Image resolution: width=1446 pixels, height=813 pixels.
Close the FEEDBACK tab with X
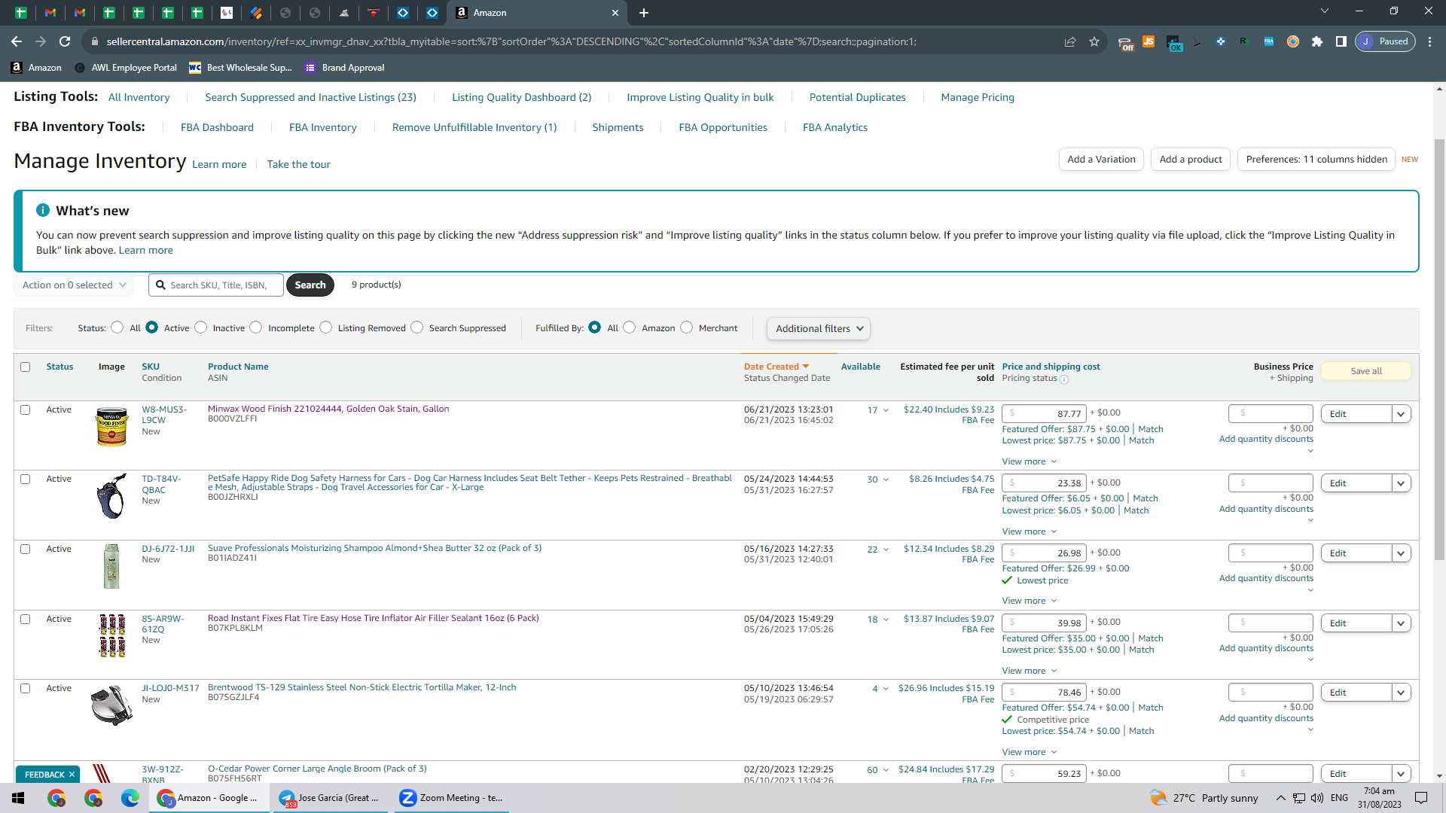coord(72,775)
